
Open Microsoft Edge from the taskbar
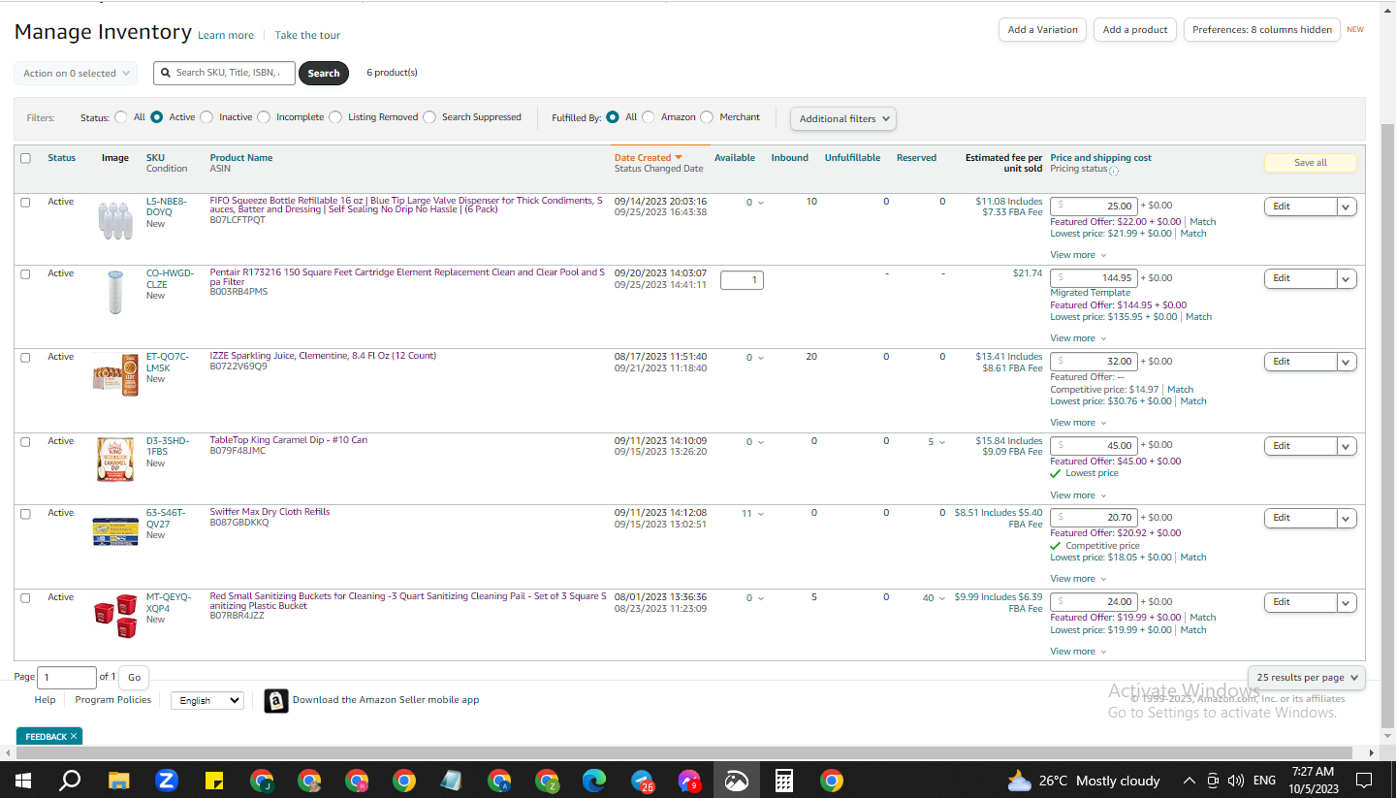coord(594,781)
